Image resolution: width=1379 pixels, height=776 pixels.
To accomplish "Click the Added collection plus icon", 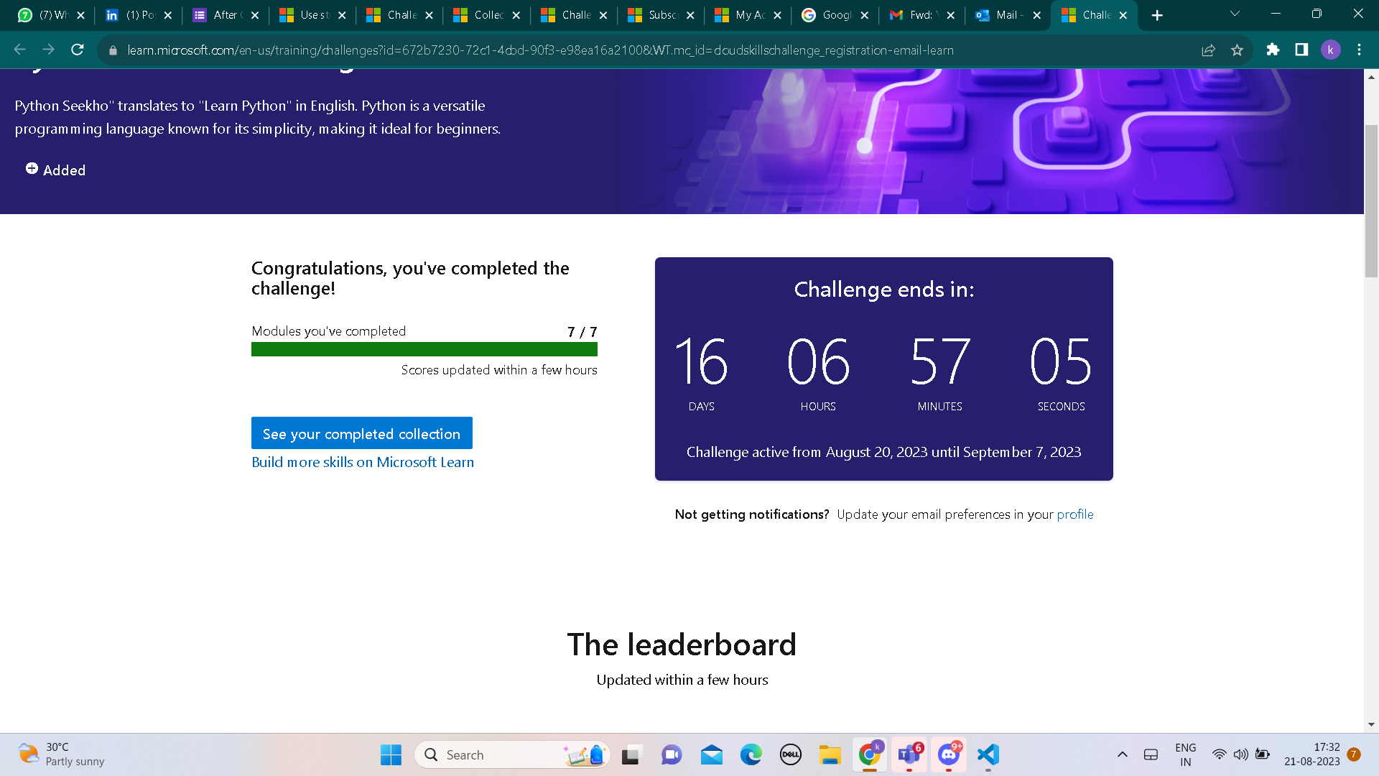I will [32, 169].
